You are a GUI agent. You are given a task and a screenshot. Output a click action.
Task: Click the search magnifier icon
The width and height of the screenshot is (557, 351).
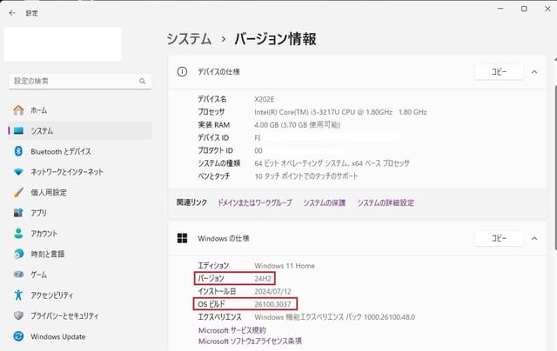(143, 81)
